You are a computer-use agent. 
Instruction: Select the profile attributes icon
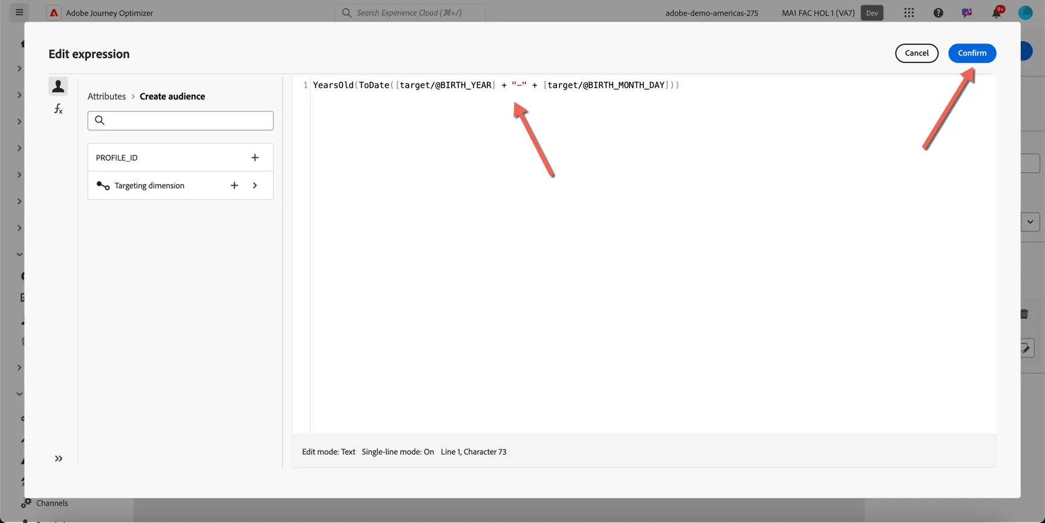[58, 86]
